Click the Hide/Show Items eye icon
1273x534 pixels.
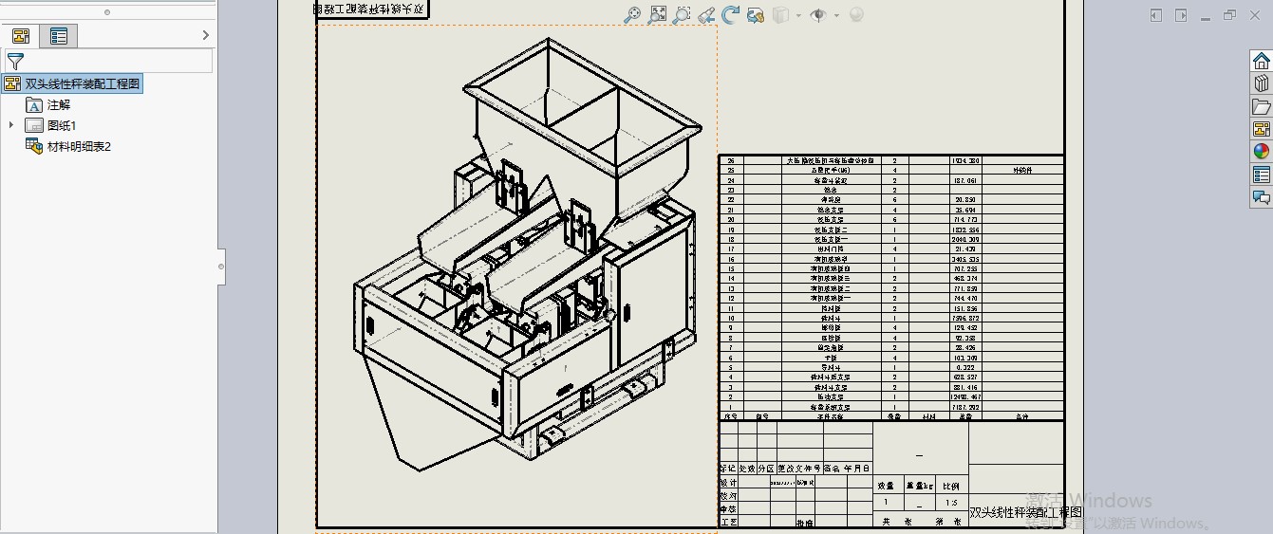coord(817,15)
